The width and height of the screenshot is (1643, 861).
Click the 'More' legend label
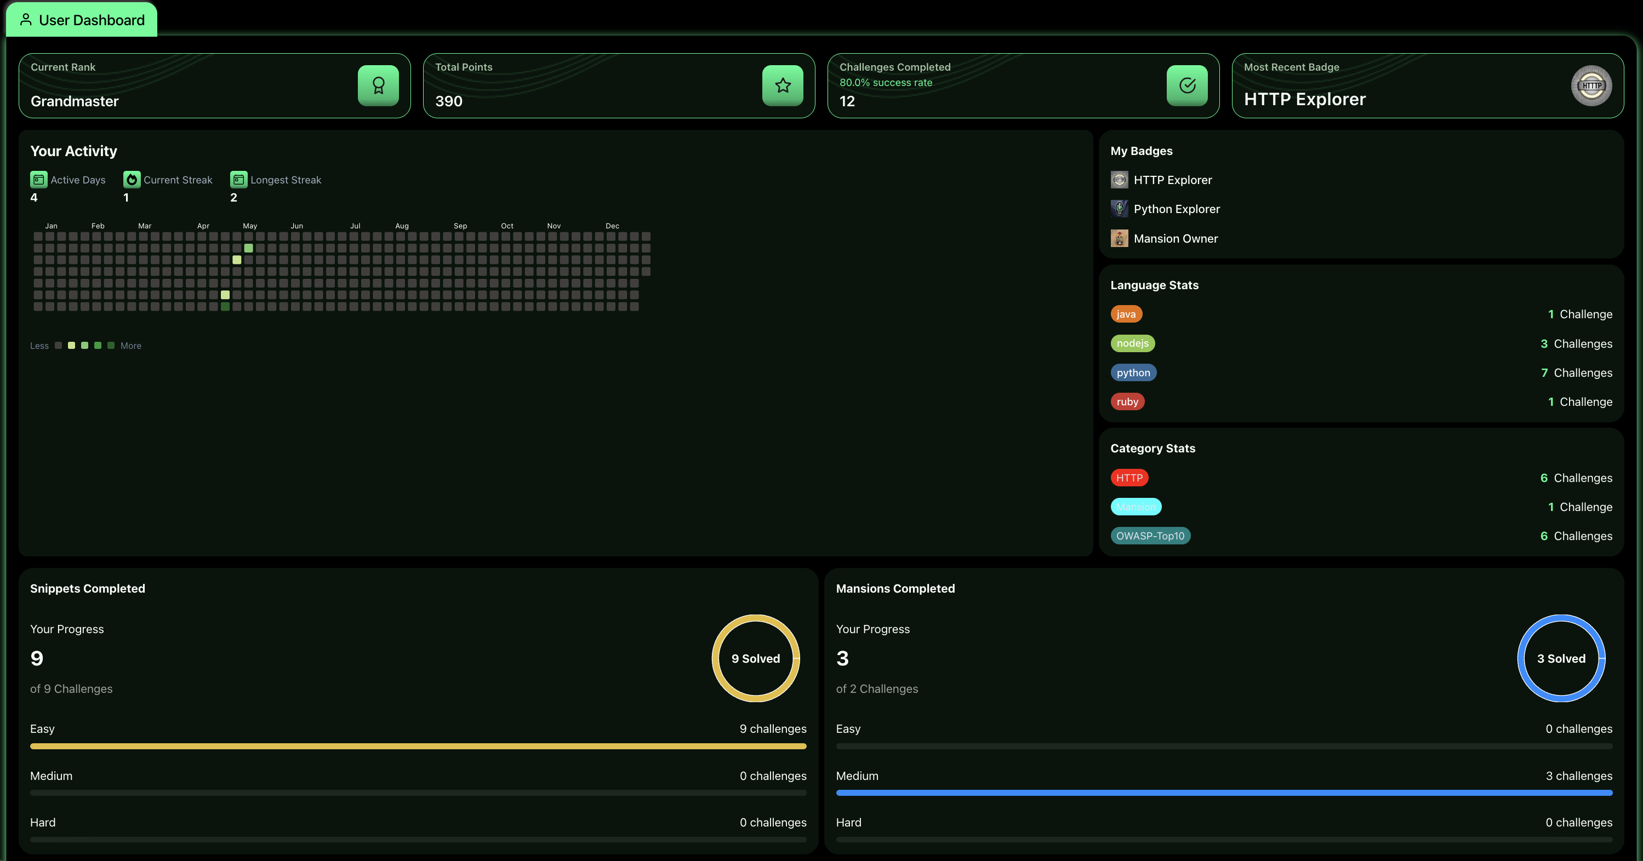pyautogui.click(x=131, y=346)
